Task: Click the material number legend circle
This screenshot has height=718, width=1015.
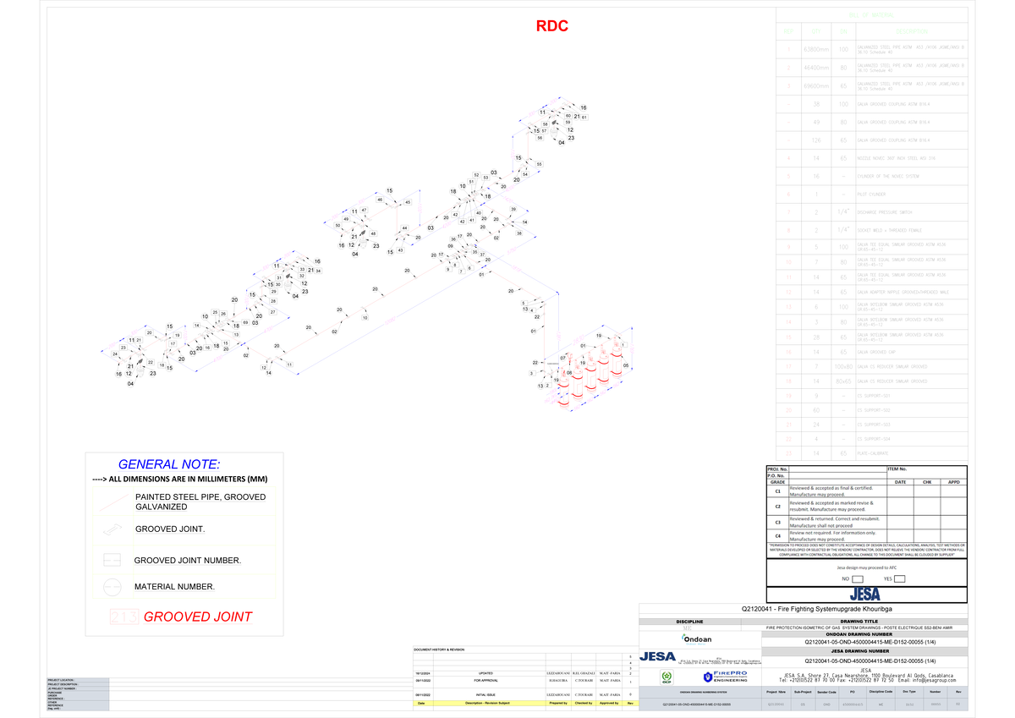Action: click(x=112, y=587)
